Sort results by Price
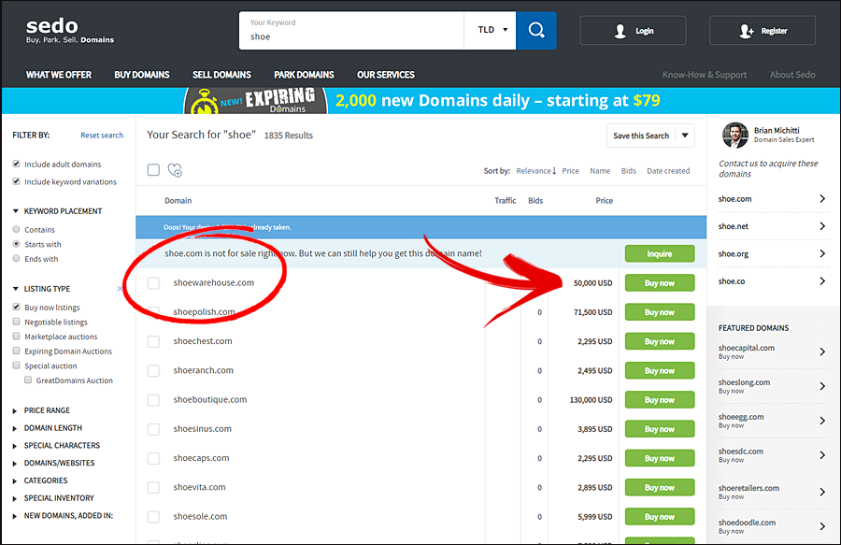Image resolution: width=841 pixels, height=545 pixels. click(x=570, y=170)
